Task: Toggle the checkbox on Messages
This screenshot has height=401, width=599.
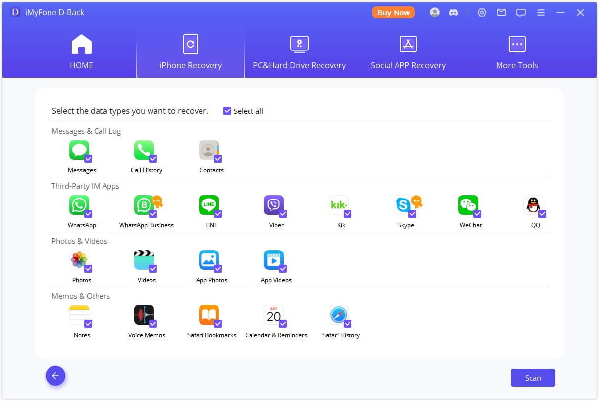Action: click(x=88, y=159)
